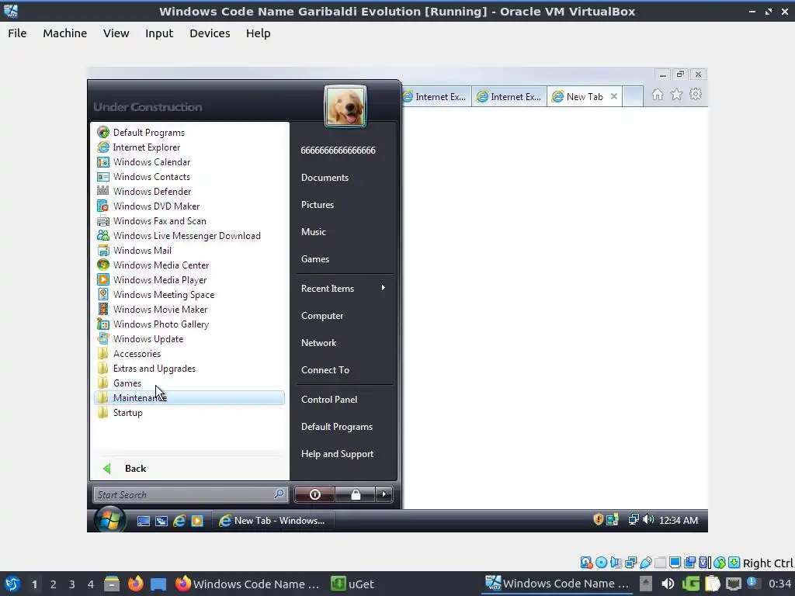Open Help and Support
795x596 pixels.
pos(337,453)
